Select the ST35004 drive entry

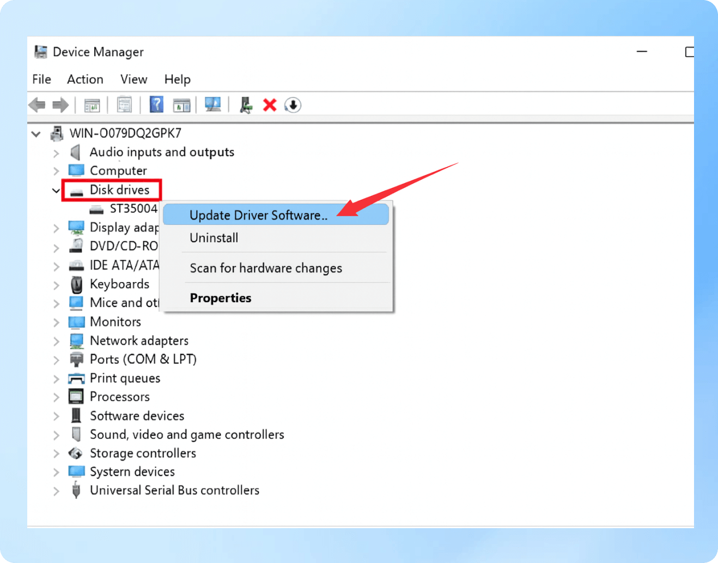[x=133, y=209]
